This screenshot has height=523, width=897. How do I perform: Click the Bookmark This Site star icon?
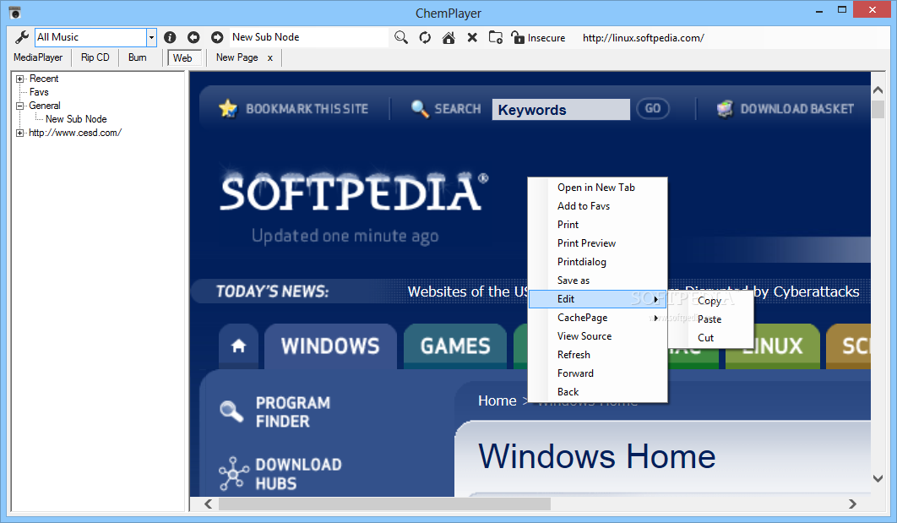[228, 108]
